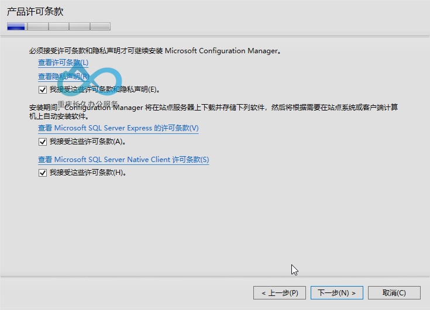The width and height of the screenshot is (430, 310).
Task: Click the fourth wizard progress segment
Action: coord(80,26)
